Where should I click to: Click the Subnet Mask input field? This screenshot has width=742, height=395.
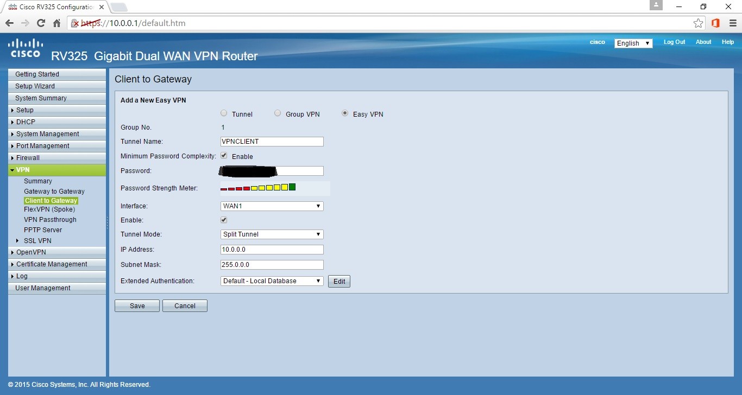pos(272,265)
